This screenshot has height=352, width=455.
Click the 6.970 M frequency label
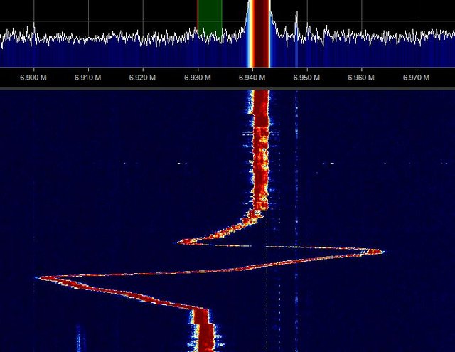pyautogui.click(x=417, y=78)
